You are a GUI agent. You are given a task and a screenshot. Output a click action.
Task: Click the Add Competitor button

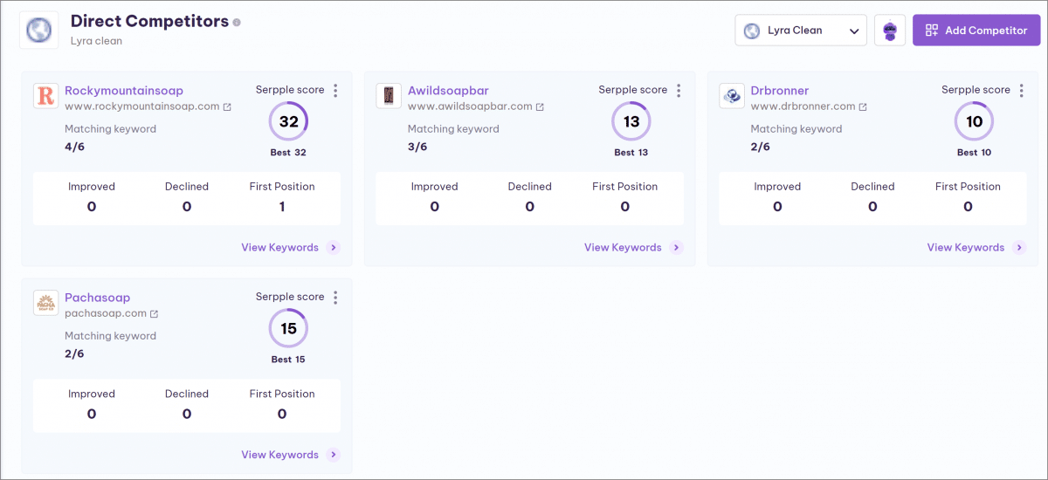click(x=976, y=31)
